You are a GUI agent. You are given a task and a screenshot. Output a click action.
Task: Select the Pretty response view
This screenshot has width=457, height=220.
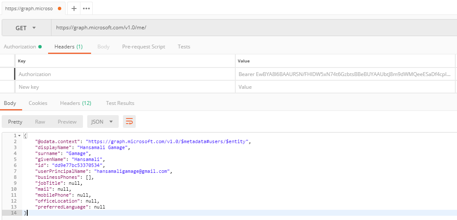(x=15, y=121)
